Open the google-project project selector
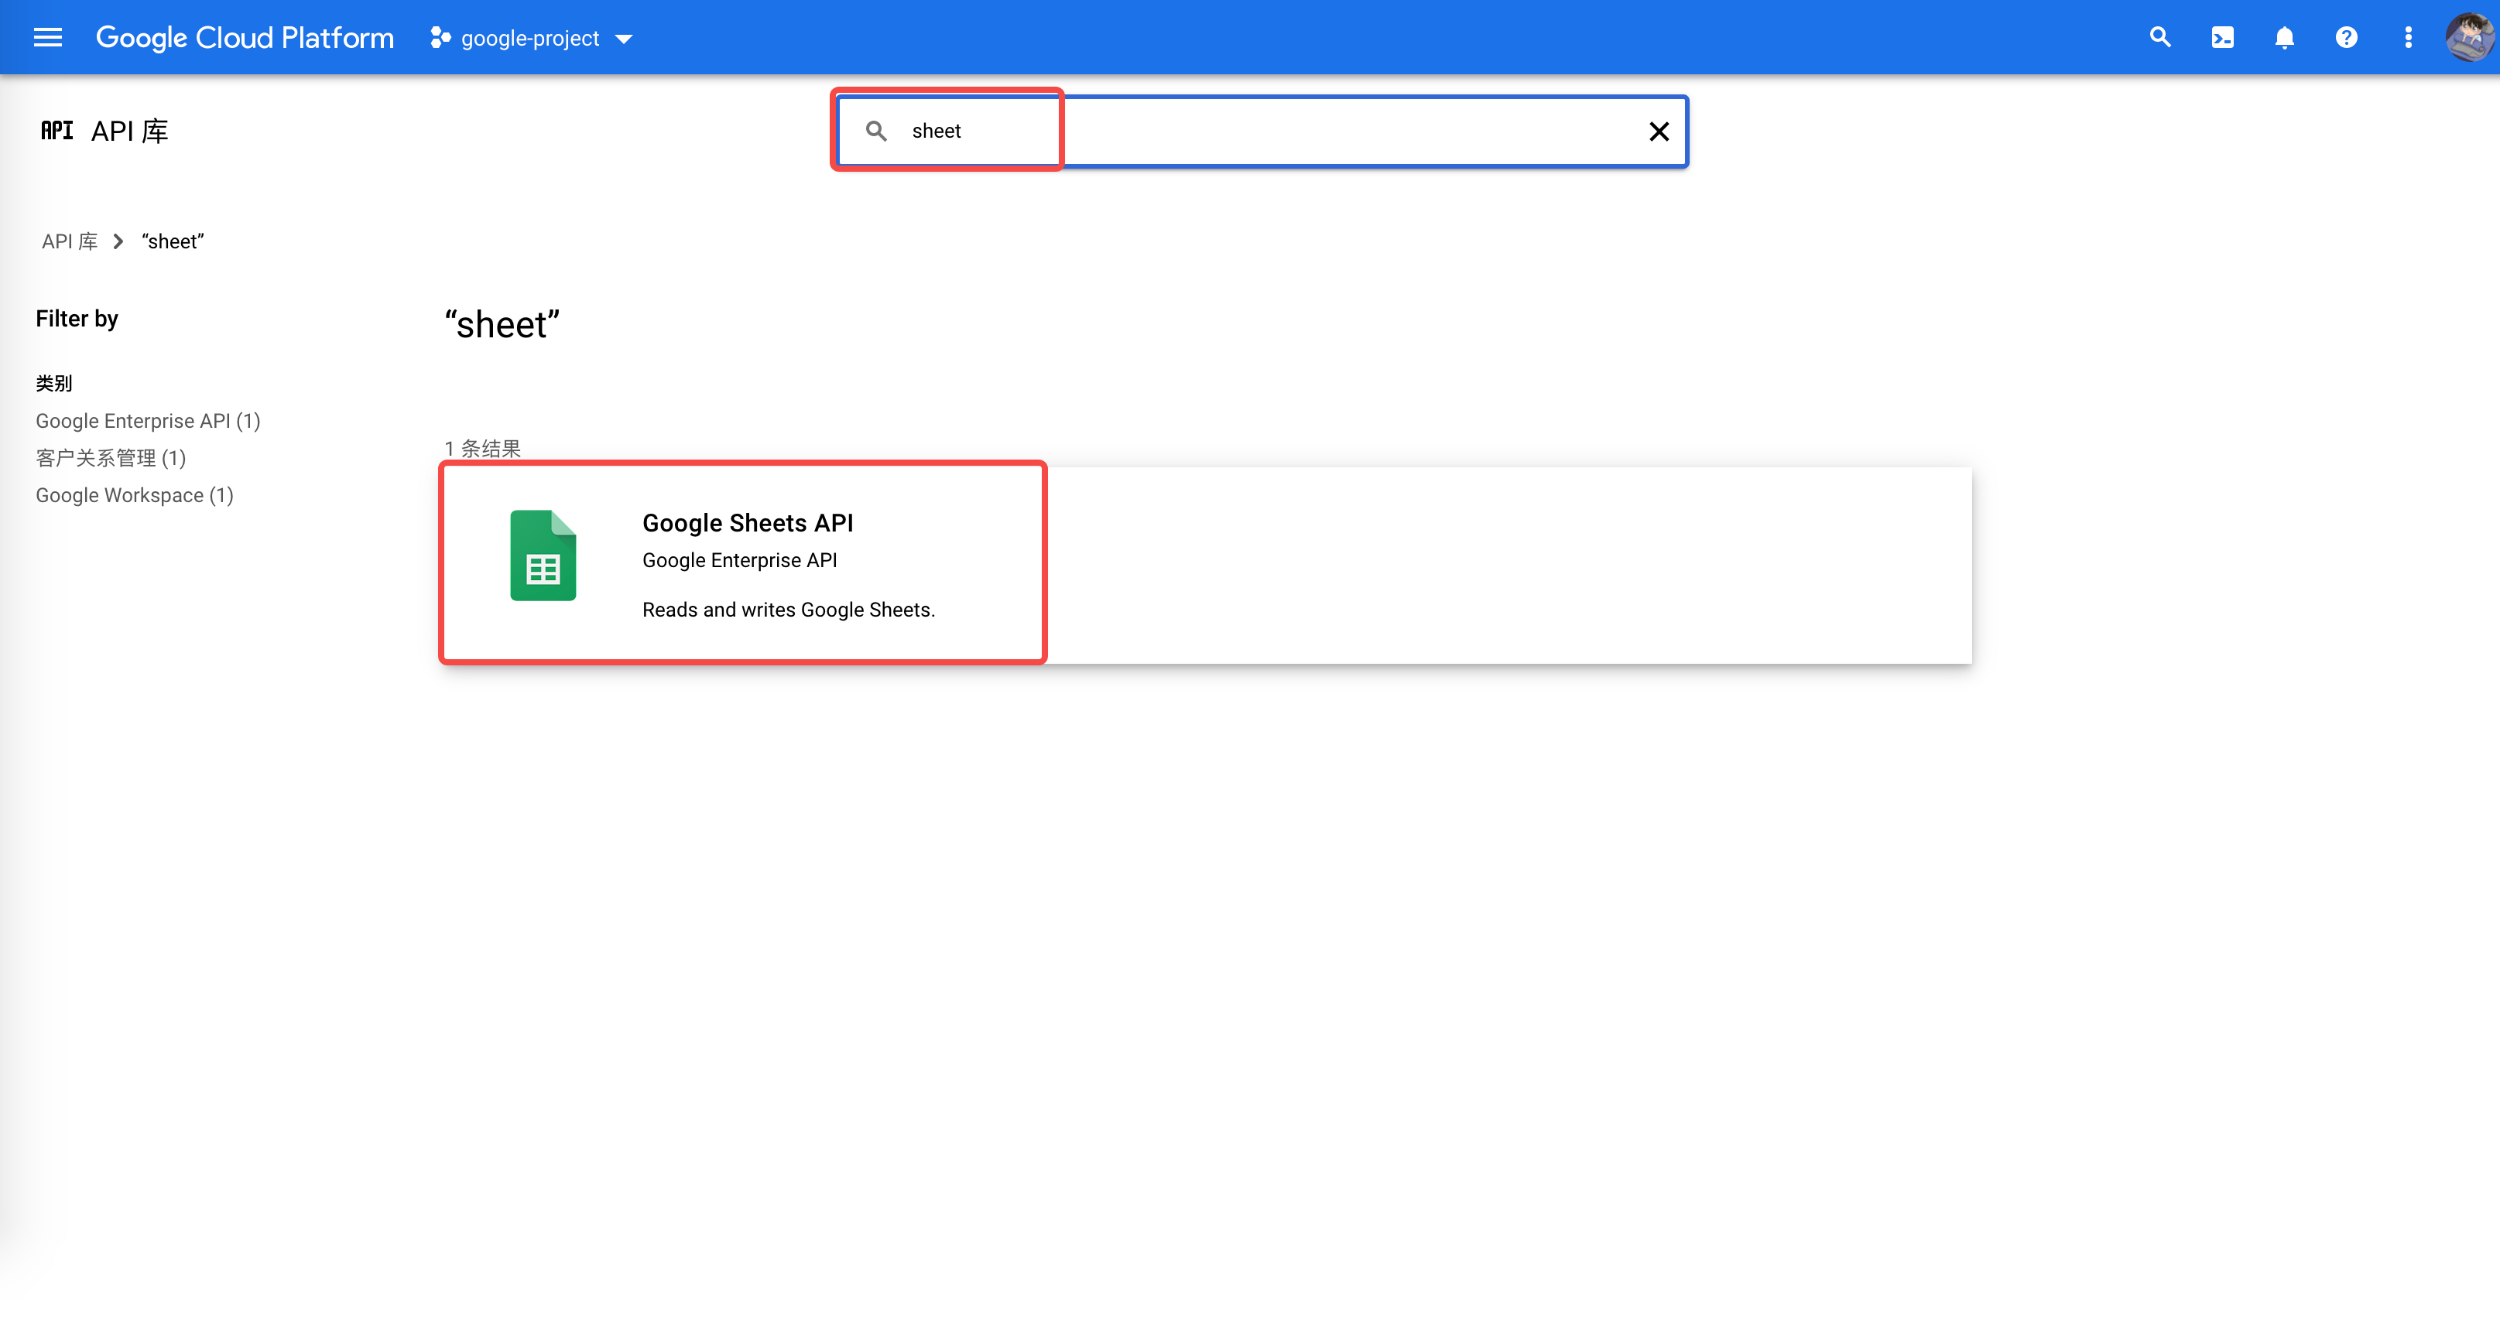The height and width of the screenshot is (1323, 2500). coord(529,38)
